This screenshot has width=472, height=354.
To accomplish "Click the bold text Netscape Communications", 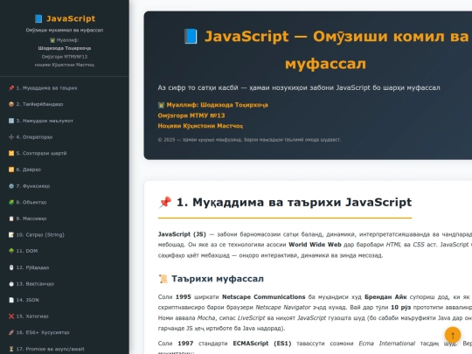I will point(264,297).
